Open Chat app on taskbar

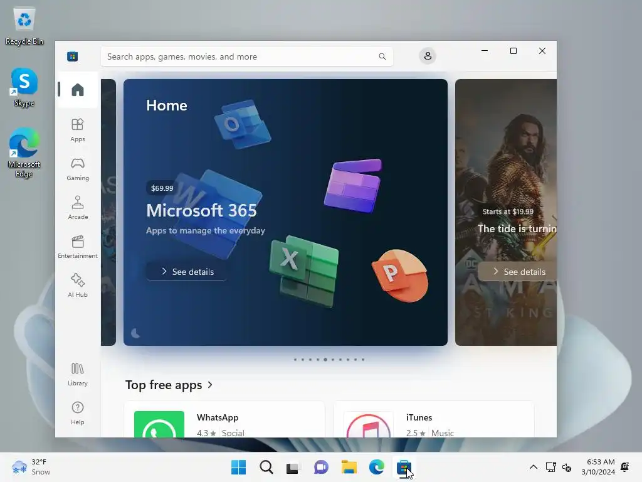[x=321, y=467]
